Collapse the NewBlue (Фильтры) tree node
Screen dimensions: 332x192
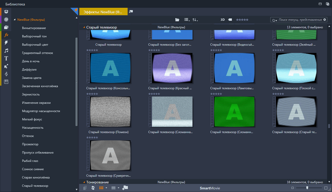coord(15,20)
